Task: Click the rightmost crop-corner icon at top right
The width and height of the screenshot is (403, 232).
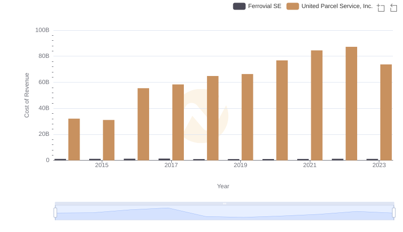Action: (394, 8)
